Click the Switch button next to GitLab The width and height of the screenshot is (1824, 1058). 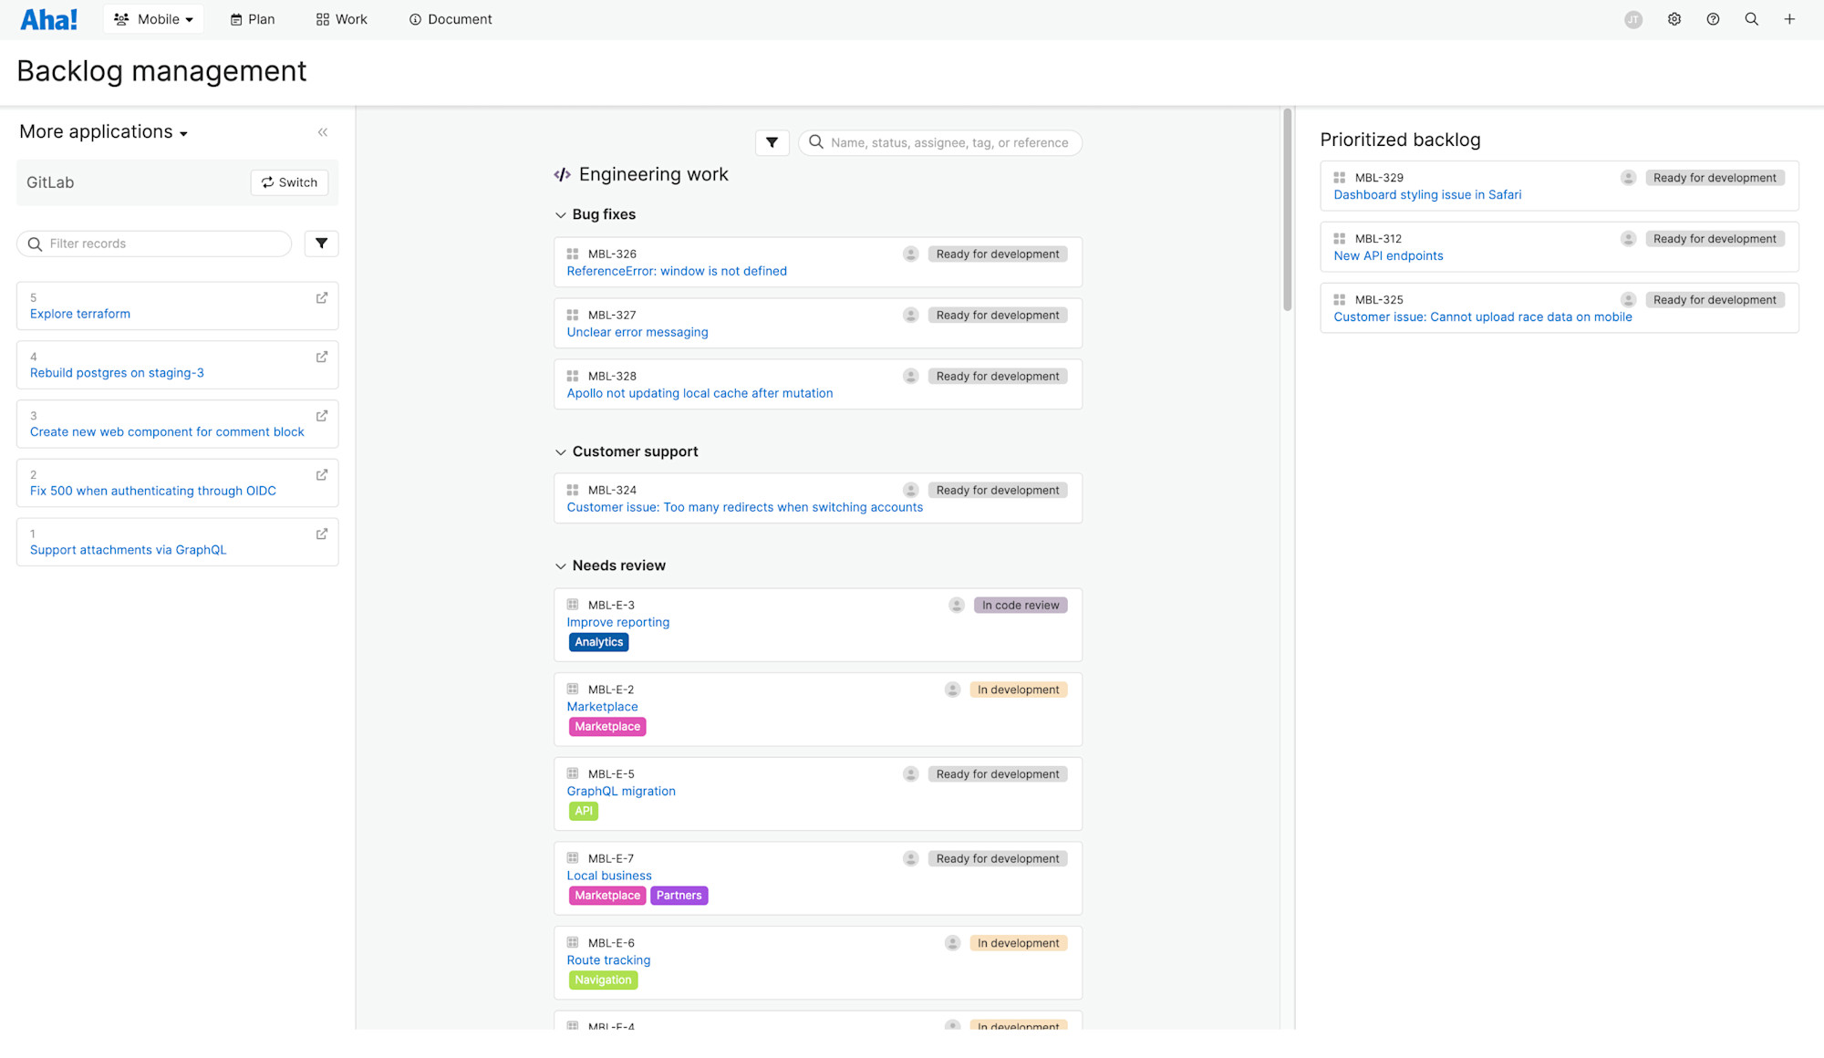pyautogui.click(x=289, y=182)
